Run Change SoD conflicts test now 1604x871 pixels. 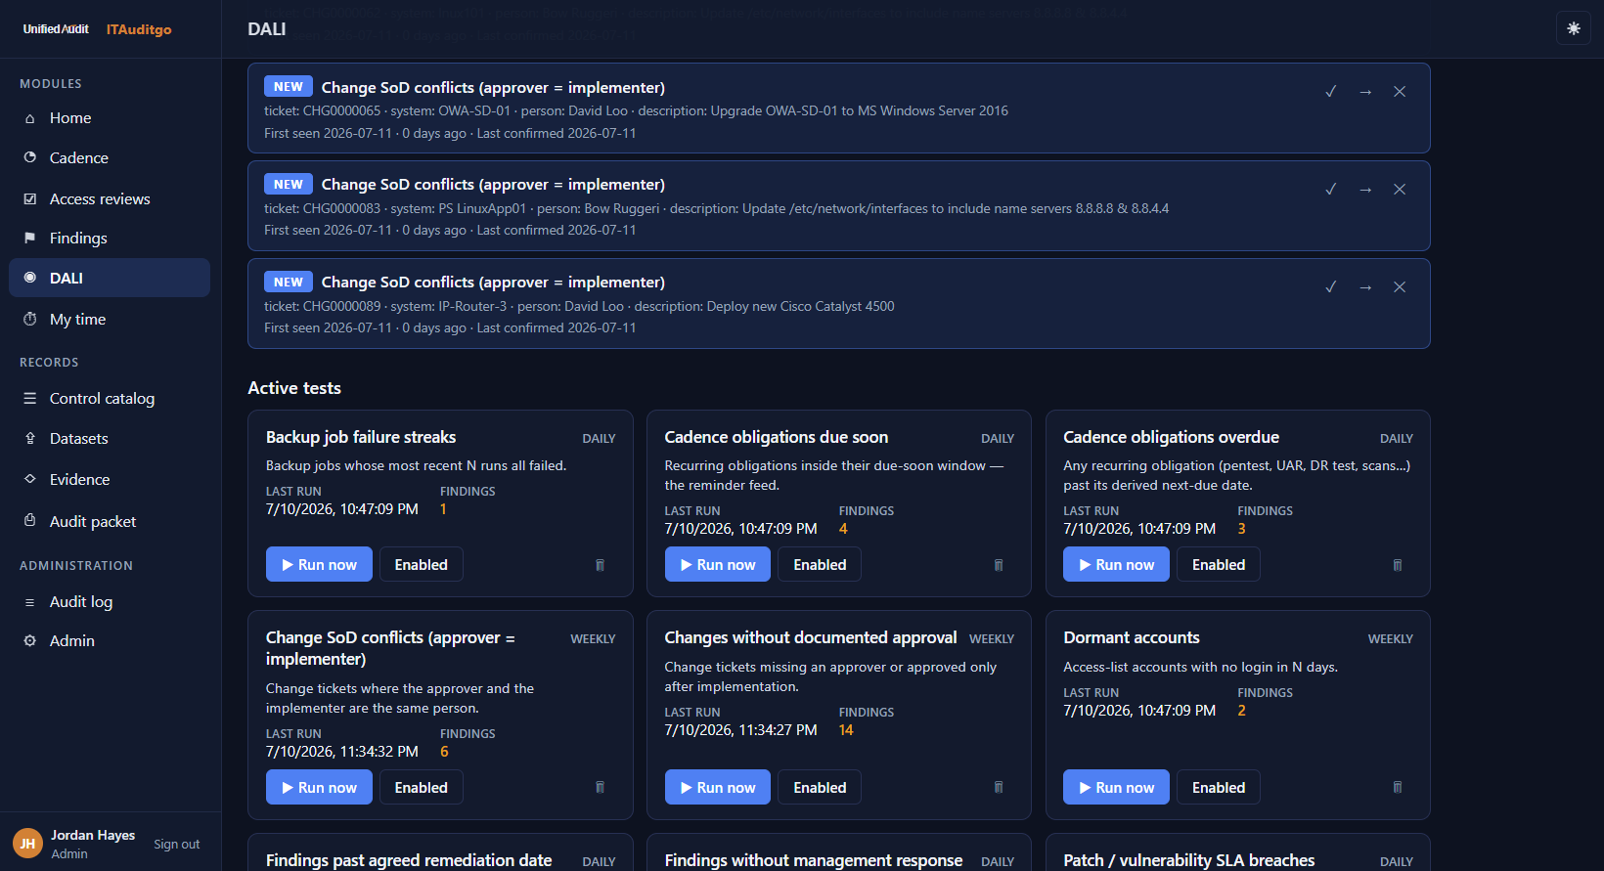[x=319, y=787]
